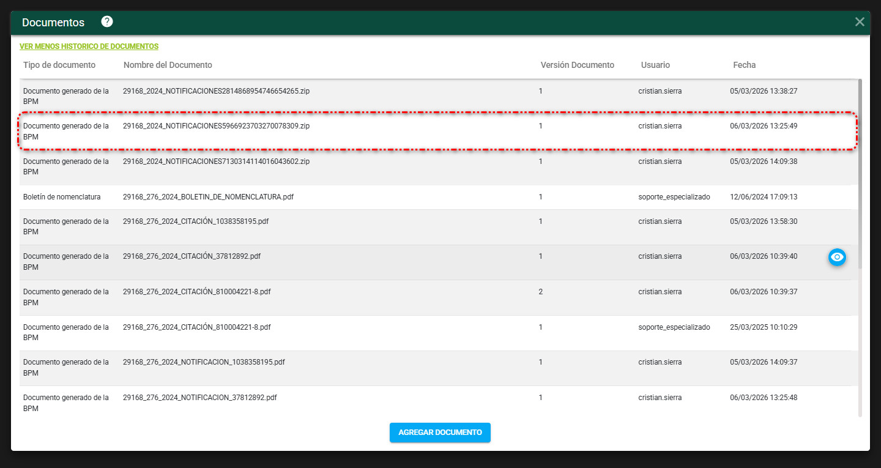The width and height of the screenshot is (881, 468).
Task: Click the Fecha column header
Action: 744,65
